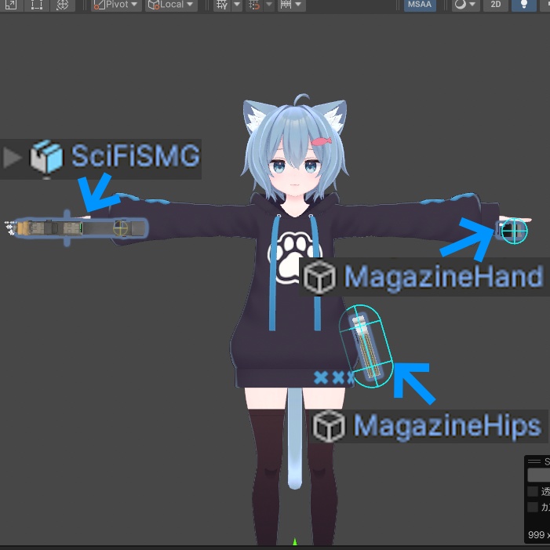Image resolution: width=550 pixels, height=550 pixels.
Task: Toggle the grid snapping icon
Action: [254, 5]
